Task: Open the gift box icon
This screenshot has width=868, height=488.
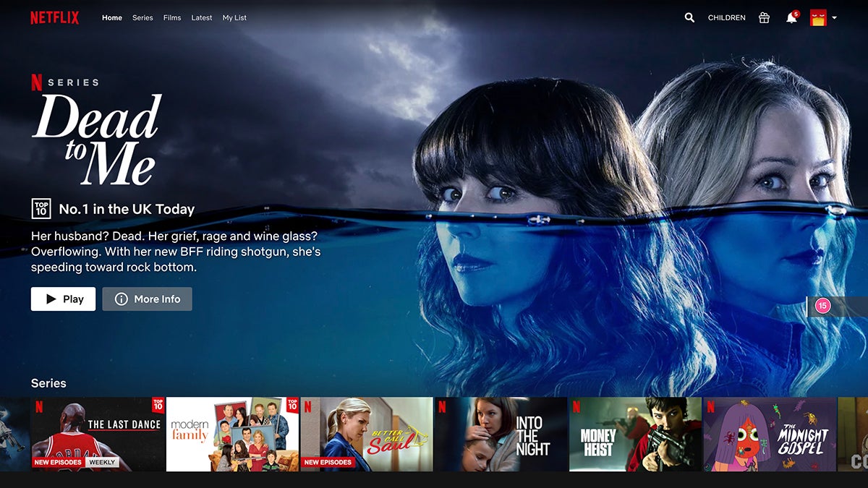Action: pyautogui.click(x=764, y=17)
